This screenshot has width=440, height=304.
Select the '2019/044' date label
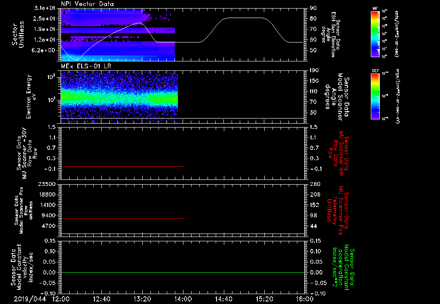(30, 299)
